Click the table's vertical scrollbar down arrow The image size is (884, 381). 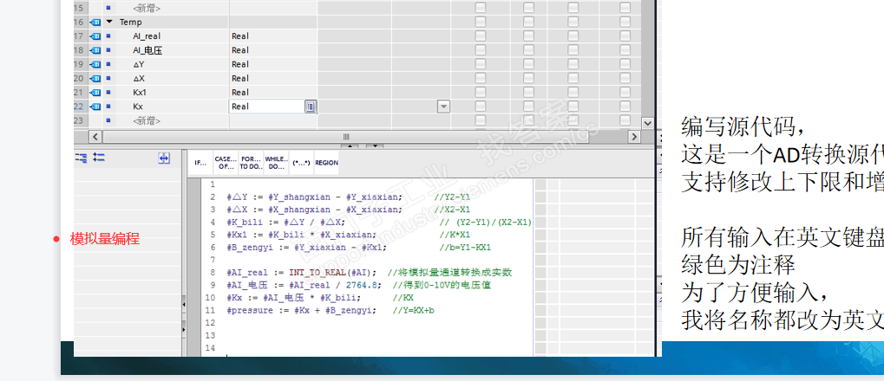coord(647,123)
